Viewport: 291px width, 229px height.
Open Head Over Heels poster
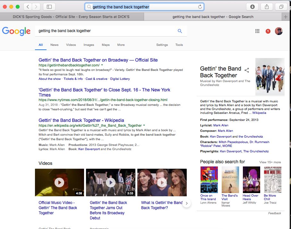pyautogui.click(x=251, y=180)
